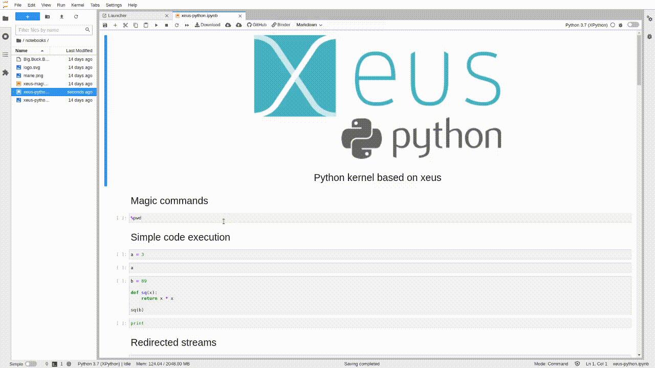Screen dimensions: 655x368
Task: Click the Binder link button
Action: click(281, 25)
